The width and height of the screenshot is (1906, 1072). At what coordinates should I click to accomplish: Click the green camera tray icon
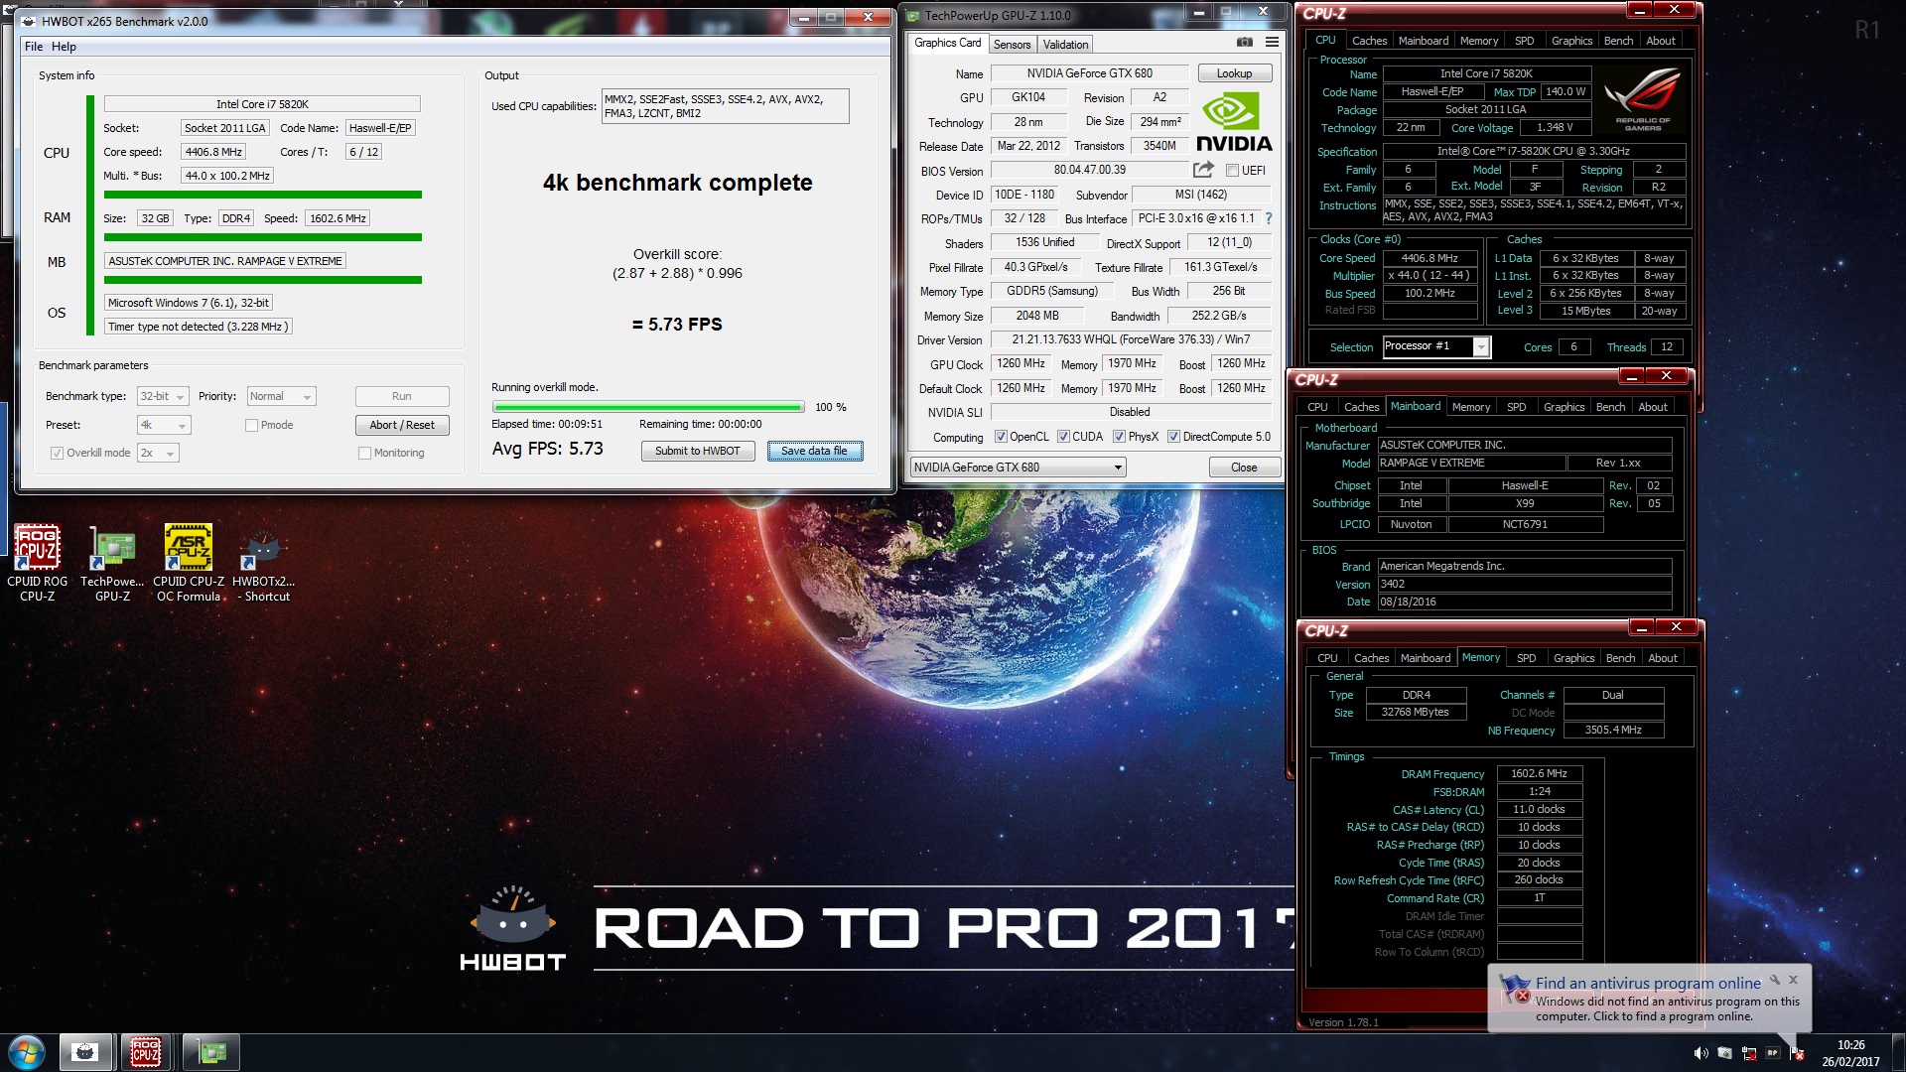point(1724,1053)
